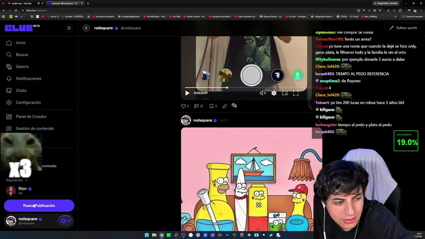Click Nueva Publicación button

tap(39, 205)
